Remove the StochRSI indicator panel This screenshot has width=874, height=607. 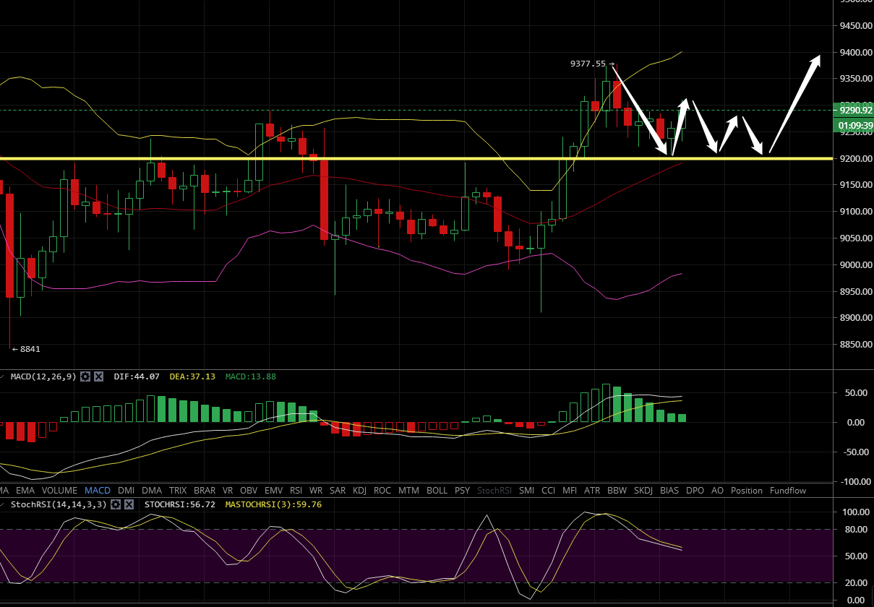(129, 504)
